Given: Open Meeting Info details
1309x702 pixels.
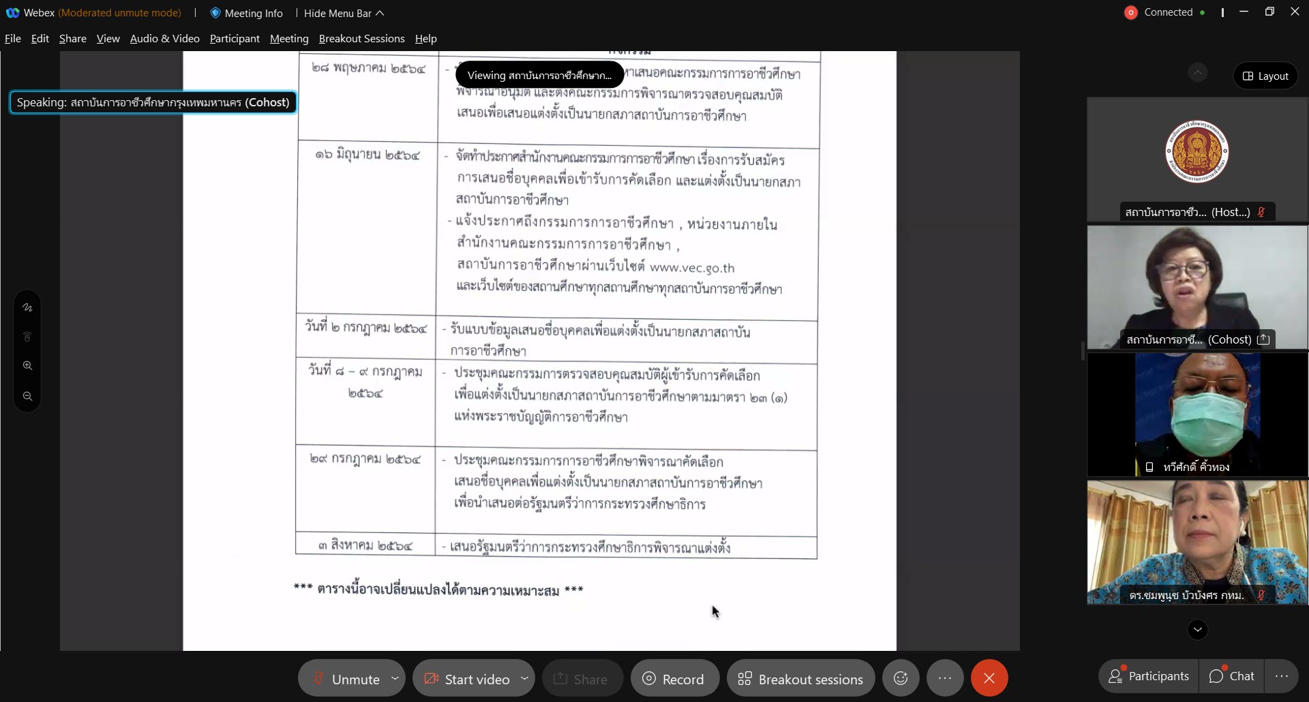Looking at the screenshot, I should [254, 13].
